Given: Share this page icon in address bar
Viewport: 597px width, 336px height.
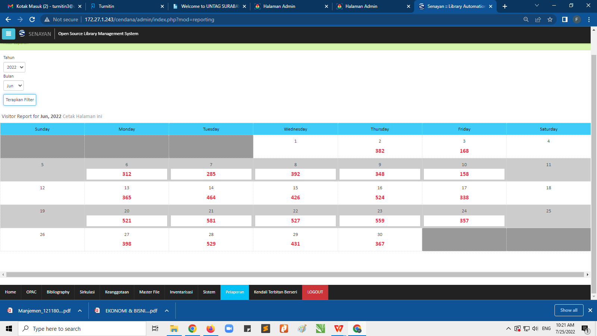Looking at the screenshot, I should pyautogui.click(x=538, y=19).
